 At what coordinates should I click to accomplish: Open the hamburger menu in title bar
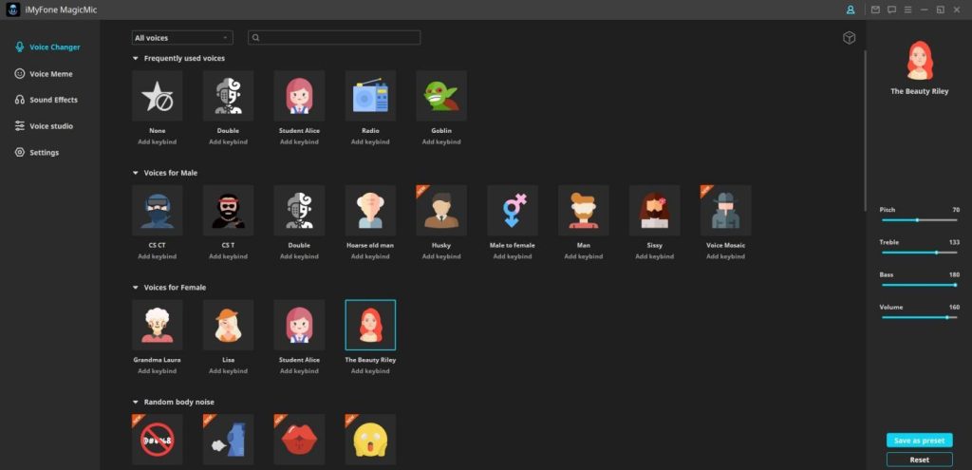(908, 9)
